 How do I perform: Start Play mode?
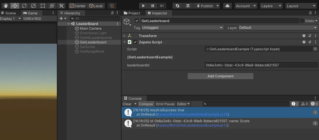point(143,6)
